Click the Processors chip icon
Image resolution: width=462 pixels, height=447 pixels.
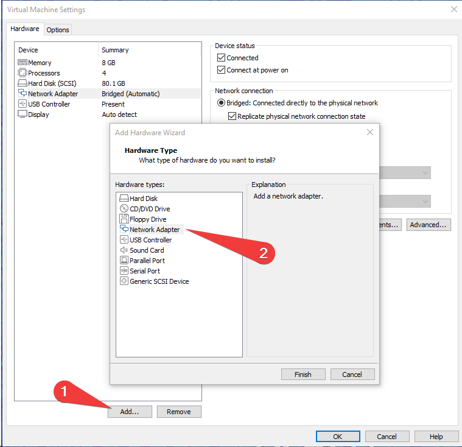23,72
